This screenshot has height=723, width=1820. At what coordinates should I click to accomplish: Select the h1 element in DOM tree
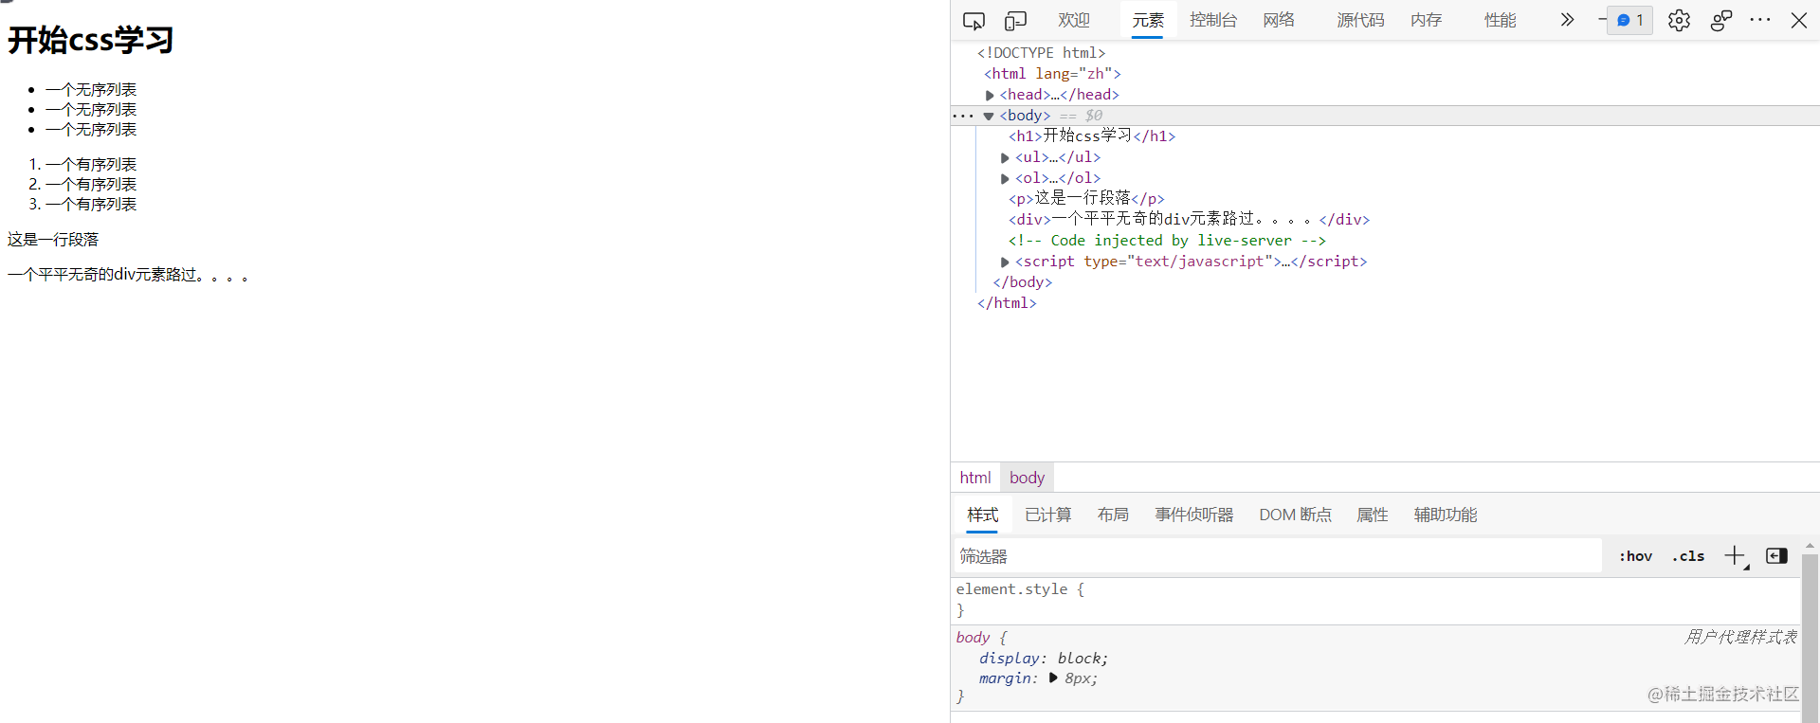click(1092, 136)
